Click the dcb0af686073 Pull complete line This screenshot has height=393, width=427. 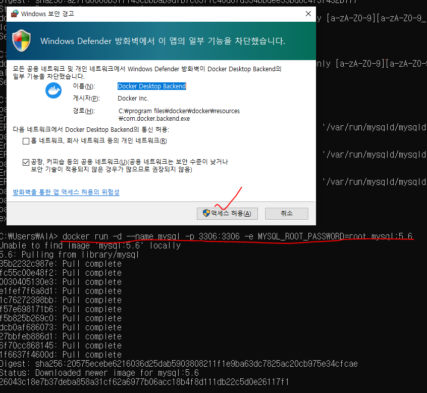click(x=61, y=327)
